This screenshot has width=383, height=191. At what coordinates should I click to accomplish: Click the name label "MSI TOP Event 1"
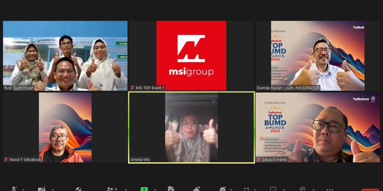point(150,88)
